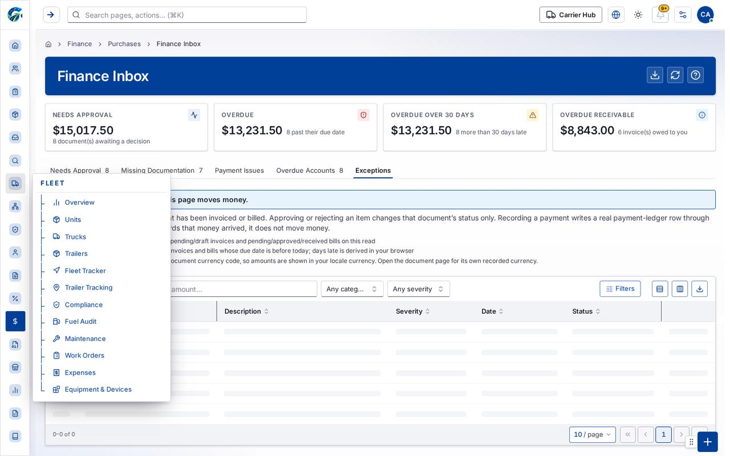Sort by the Description column
This screenshot has height=456, width=730.
pos(246,311)
